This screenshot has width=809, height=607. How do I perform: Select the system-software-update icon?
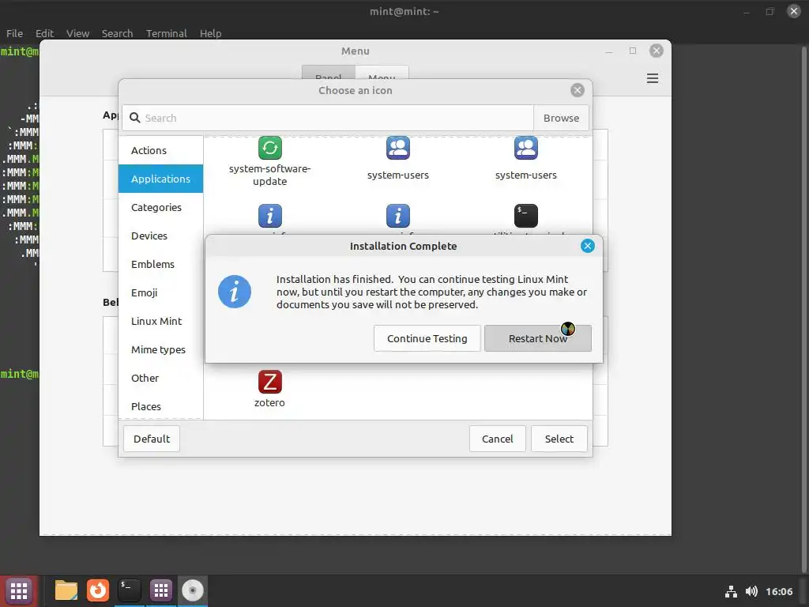[270, 148]
